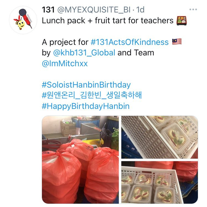Image resolution: width=207 pixels, height=207 pixels.
Task: Open the tweet's three-dot more options menu
Action: 193,9
